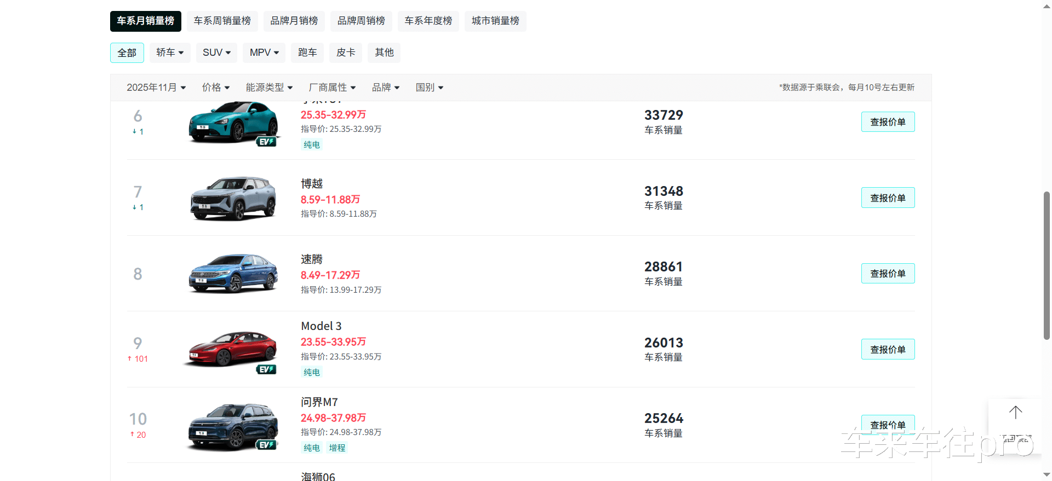The height and width of the screenshot is (481, 1052).
Task: Switch to the 品牌月销榜 tab
Action: click(x=294, y=21)
